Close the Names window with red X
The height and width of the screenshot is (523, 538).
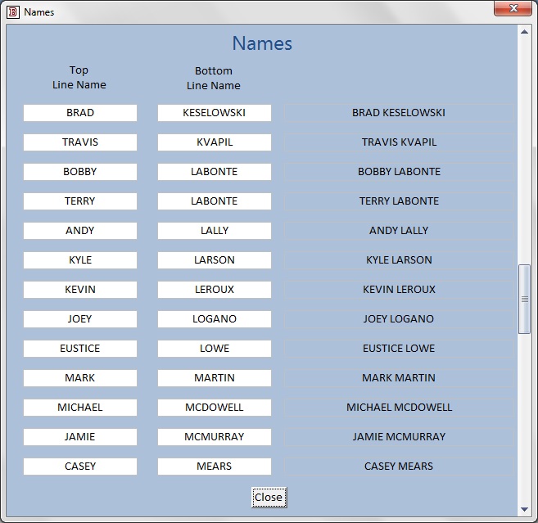513,9
